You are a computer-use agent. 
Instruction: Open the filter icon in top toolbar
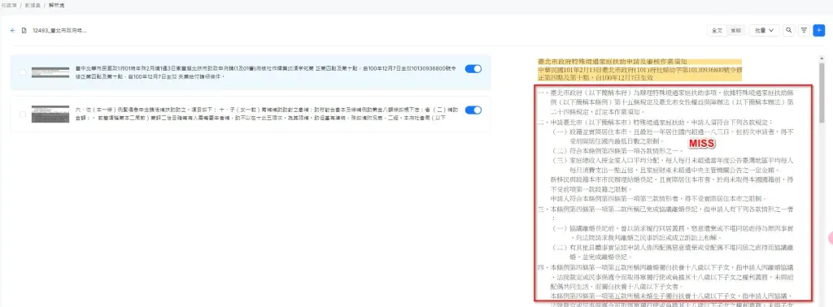(x=804, y=30)
